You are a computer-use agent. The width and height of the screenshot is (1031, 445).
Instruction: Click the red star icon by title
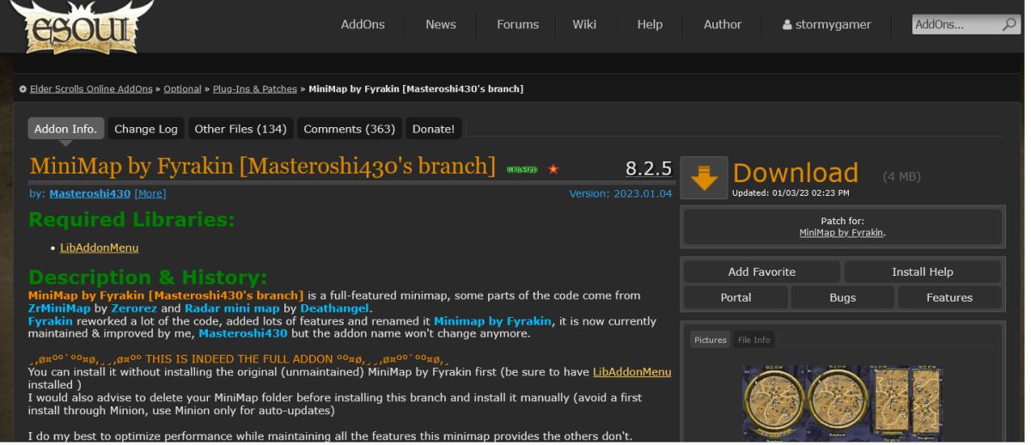[x=553, y=169]
